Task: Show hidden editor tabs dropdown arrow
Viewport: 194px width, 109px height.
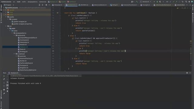Action: click(x=187, y=5)
